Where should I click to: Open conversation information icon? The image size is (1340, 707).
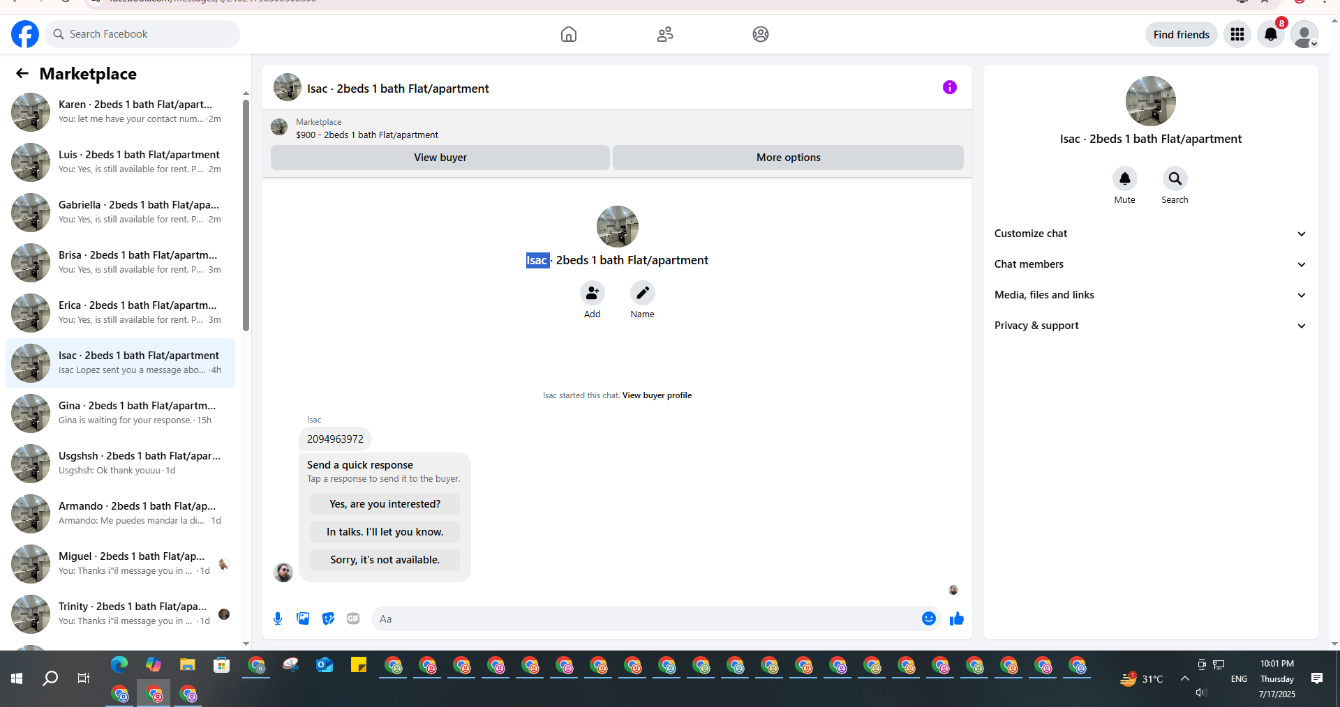click(950, 87)
